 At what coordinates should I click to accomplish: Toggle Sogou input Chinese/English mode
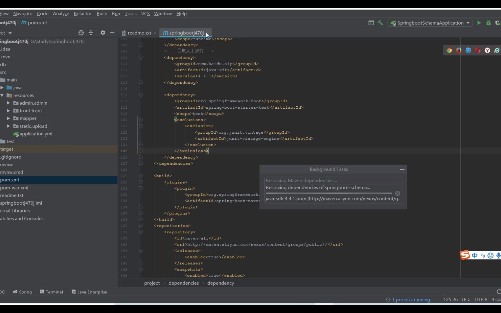(475, 255)
